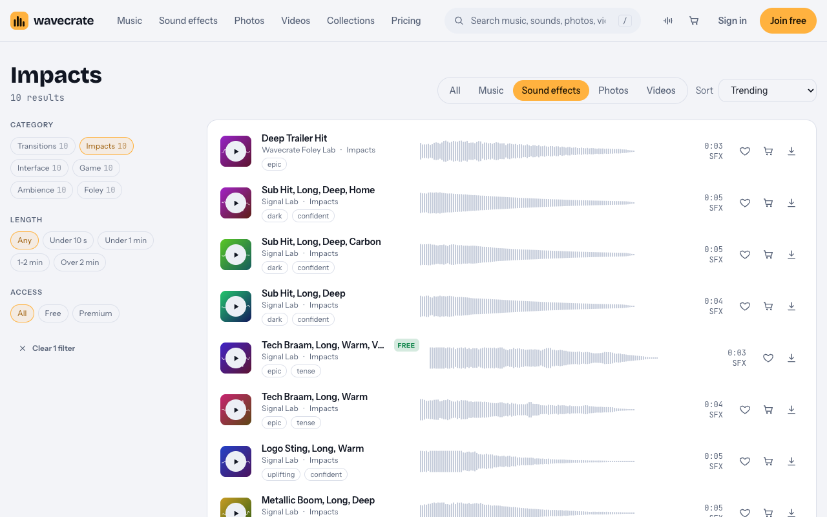
Task: Play the Sub Hit, Long, Deep 0:04 track
Action: (236, 306)
